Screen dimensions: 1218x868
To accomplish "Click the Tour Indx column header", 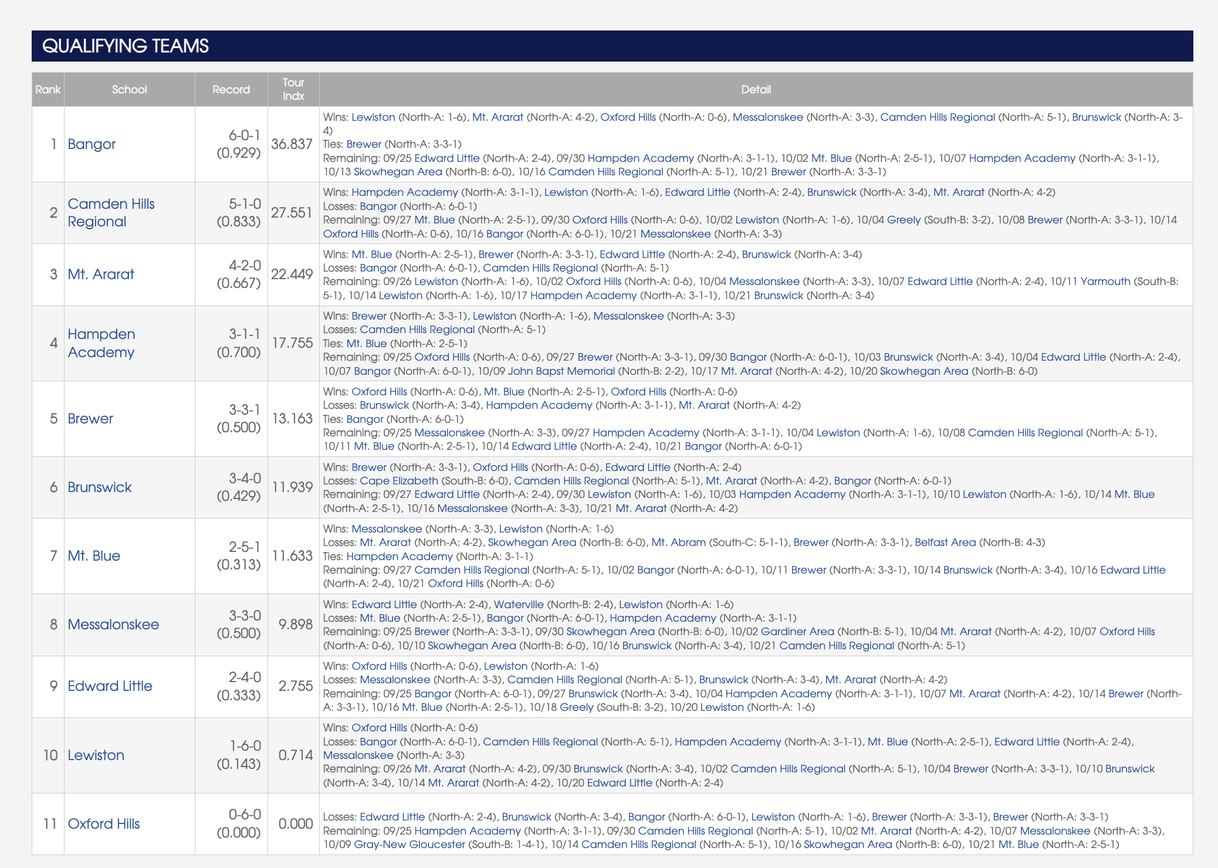I will 293,89.
